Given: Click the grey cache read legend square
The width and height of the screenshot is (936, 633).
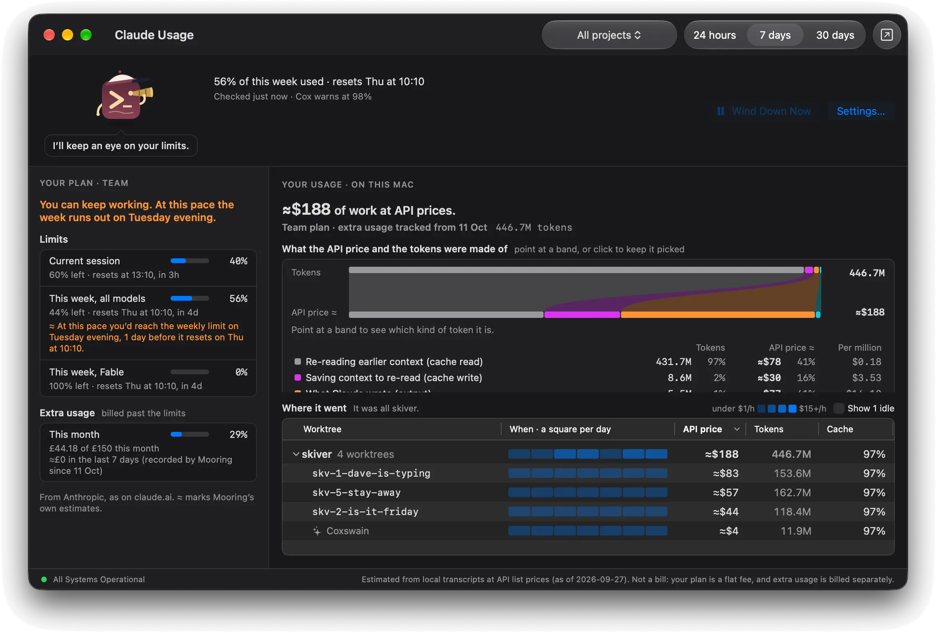Looking at the screenshot, I should point(298,362).
